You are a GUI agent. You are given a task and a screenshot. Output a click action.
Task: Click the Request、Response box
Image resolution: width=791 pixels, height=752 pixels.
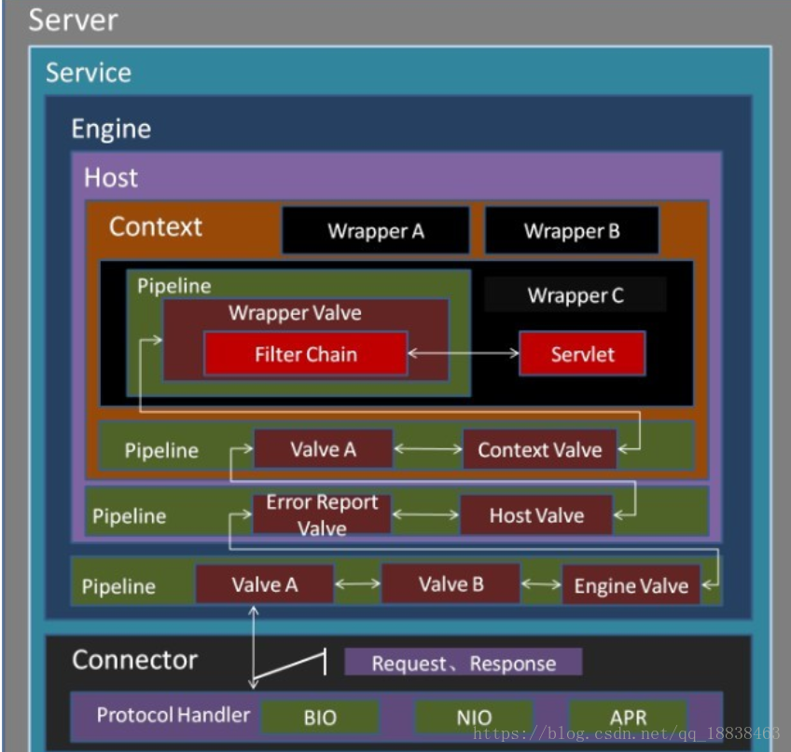(x=463, y=663)
